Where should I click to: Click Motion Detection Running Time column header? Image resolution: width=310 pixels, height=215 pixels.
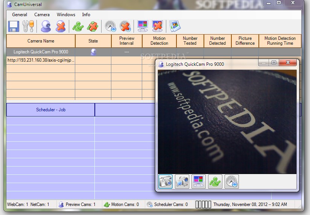(x=280, y=41)
